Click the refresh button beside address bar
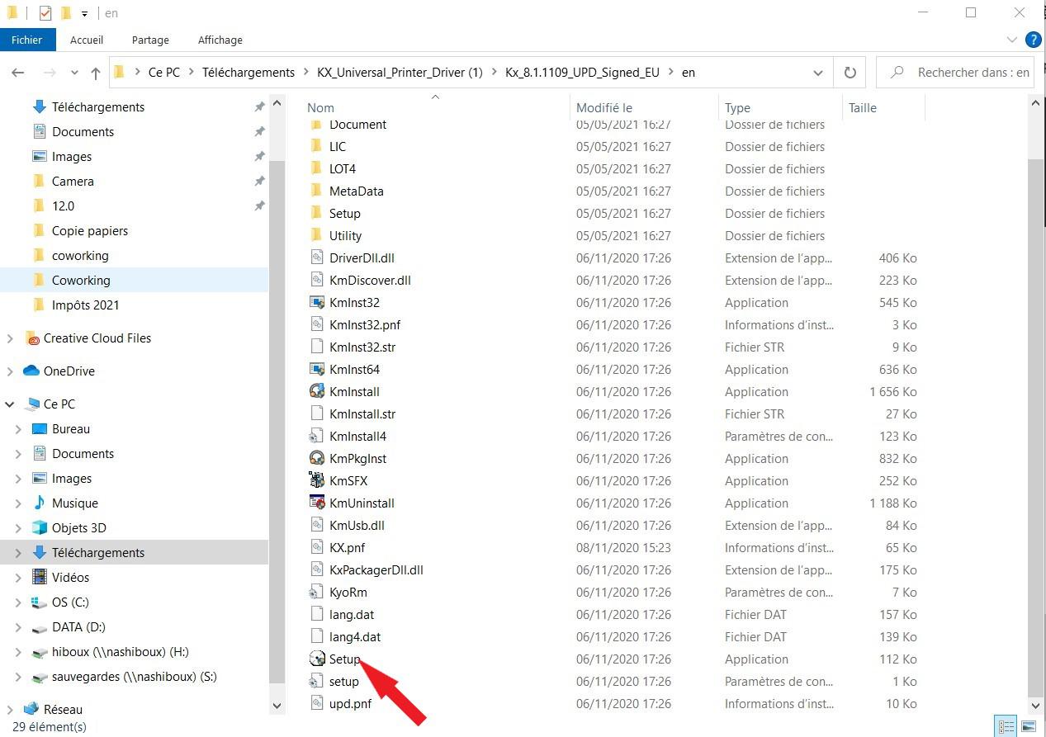Image resolution: width=1046 pixels, height=737 pixels. [850, 73]
